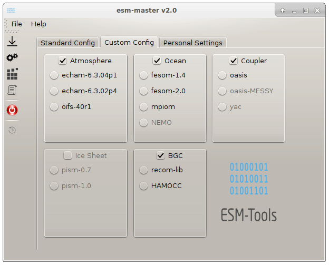Disable the Coupler checkbox
This screenshot has height=265, width=329.
[x=234, y=61]
